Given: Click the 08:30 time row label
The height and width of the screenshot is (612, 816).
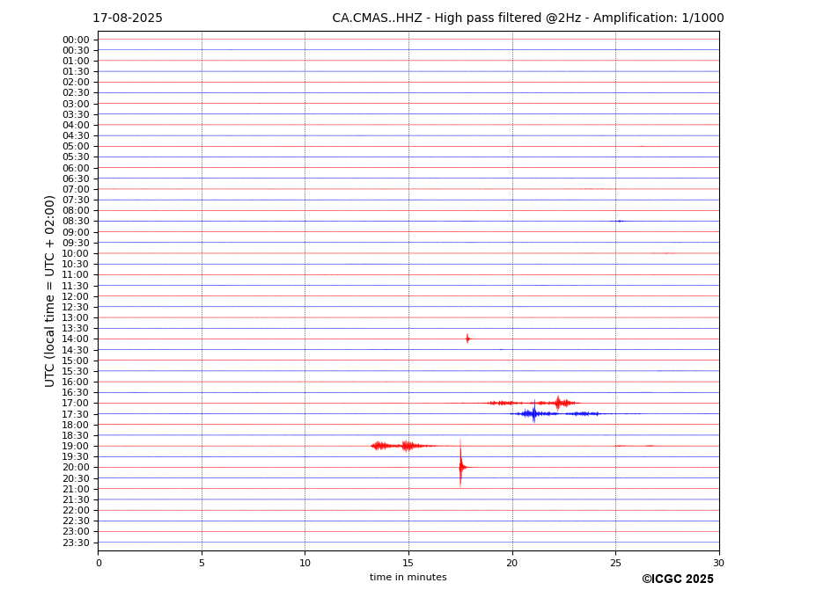Looking at the screenshot, I should point(76,222).
